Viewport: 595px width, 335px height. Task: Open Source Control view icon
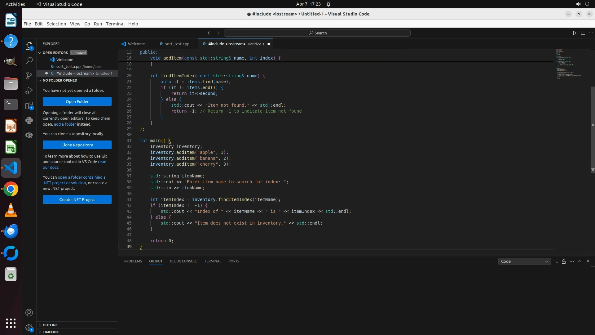[x=29, y=76]
